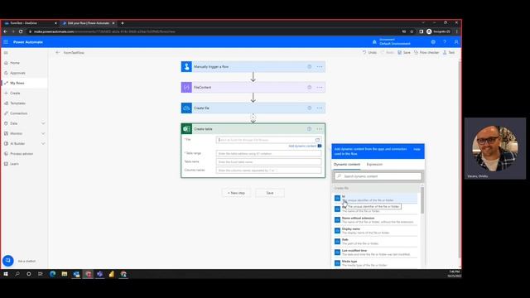Reload the page with browser refresh icon
Image resolution: width=530 pixels, height=298 pixels.
pyautogui.click(x=21, y=31)
